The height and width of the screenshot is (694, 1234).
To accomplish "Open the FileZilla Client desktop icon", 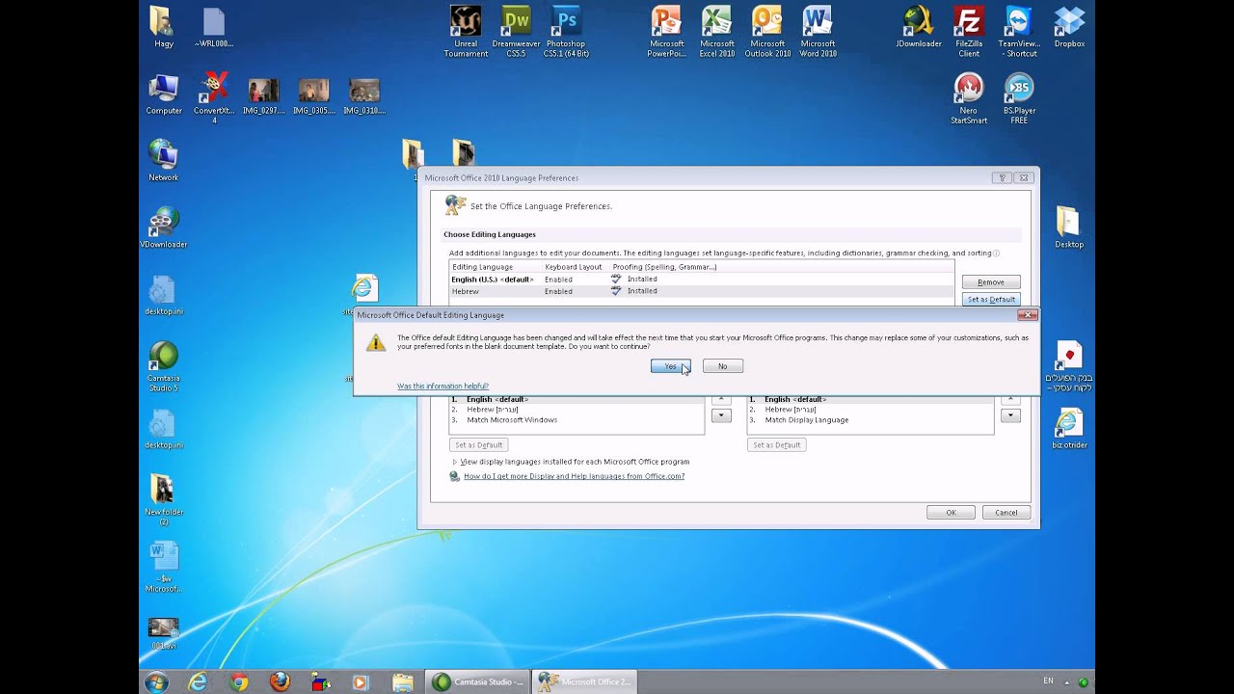I will pos(969,32).
